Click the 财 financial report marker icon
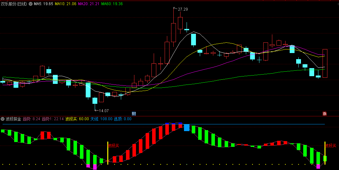The width and height of the screenshot is (339, 170). pos(134,114)
